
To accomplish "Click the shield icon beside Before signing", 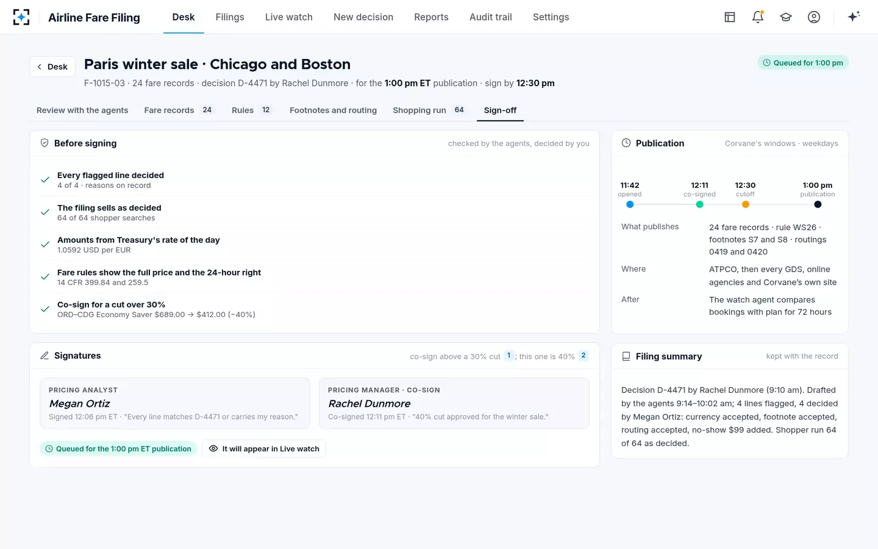I will click(x=45, y=143).
